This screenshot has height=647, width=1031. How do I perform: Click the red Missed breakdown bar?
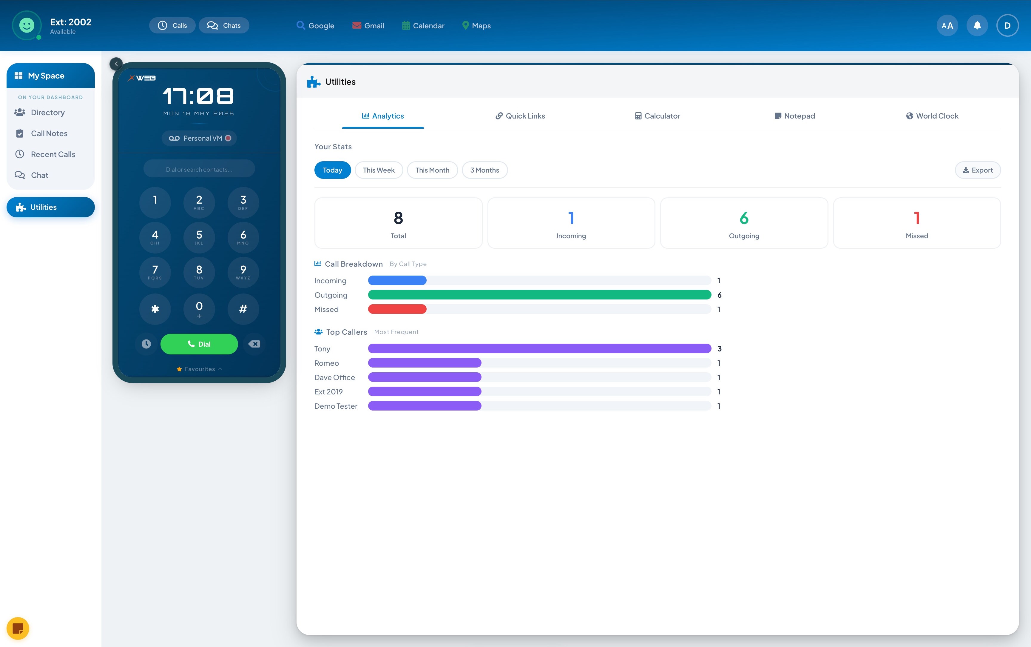(397, 309)
